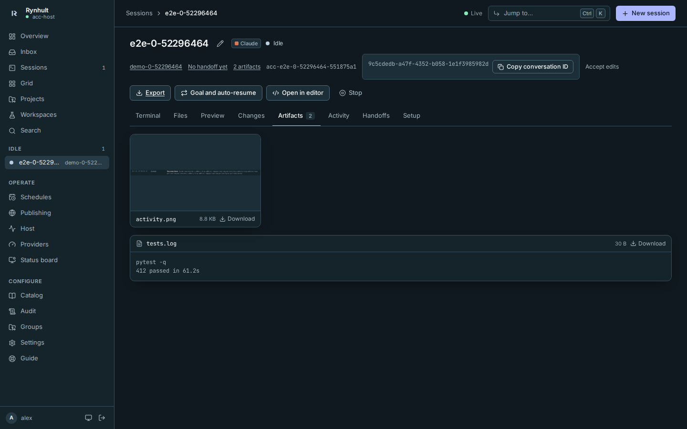Click Goal and auto-resume button

point(219,93)
